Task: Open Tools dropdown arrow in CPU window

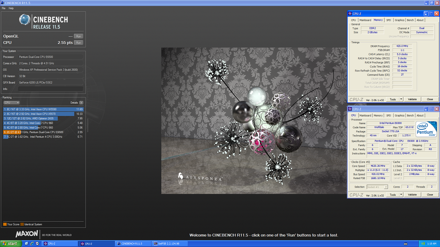Action: tap(401, 195)
